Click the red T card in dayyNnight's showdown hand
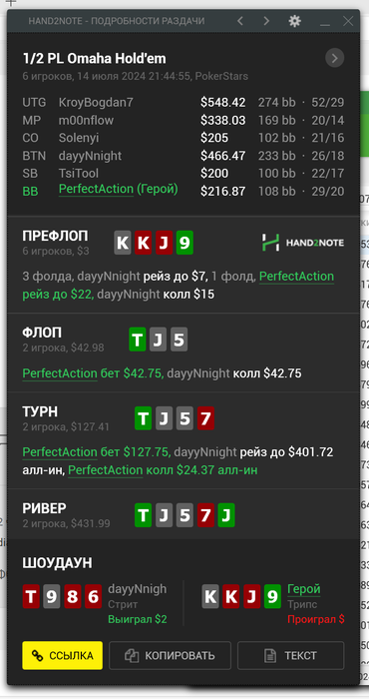 pos(31,596)
